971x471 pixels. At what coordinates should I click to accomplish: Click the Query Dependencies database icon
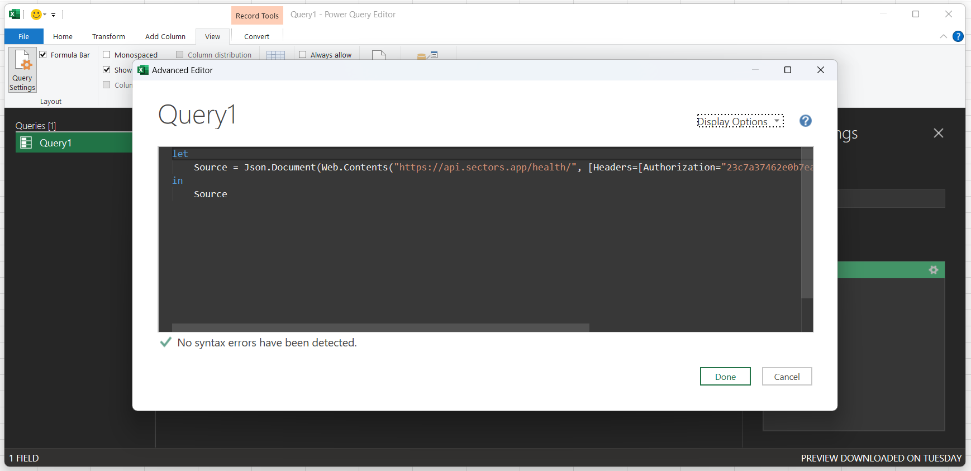pos(427,55)
